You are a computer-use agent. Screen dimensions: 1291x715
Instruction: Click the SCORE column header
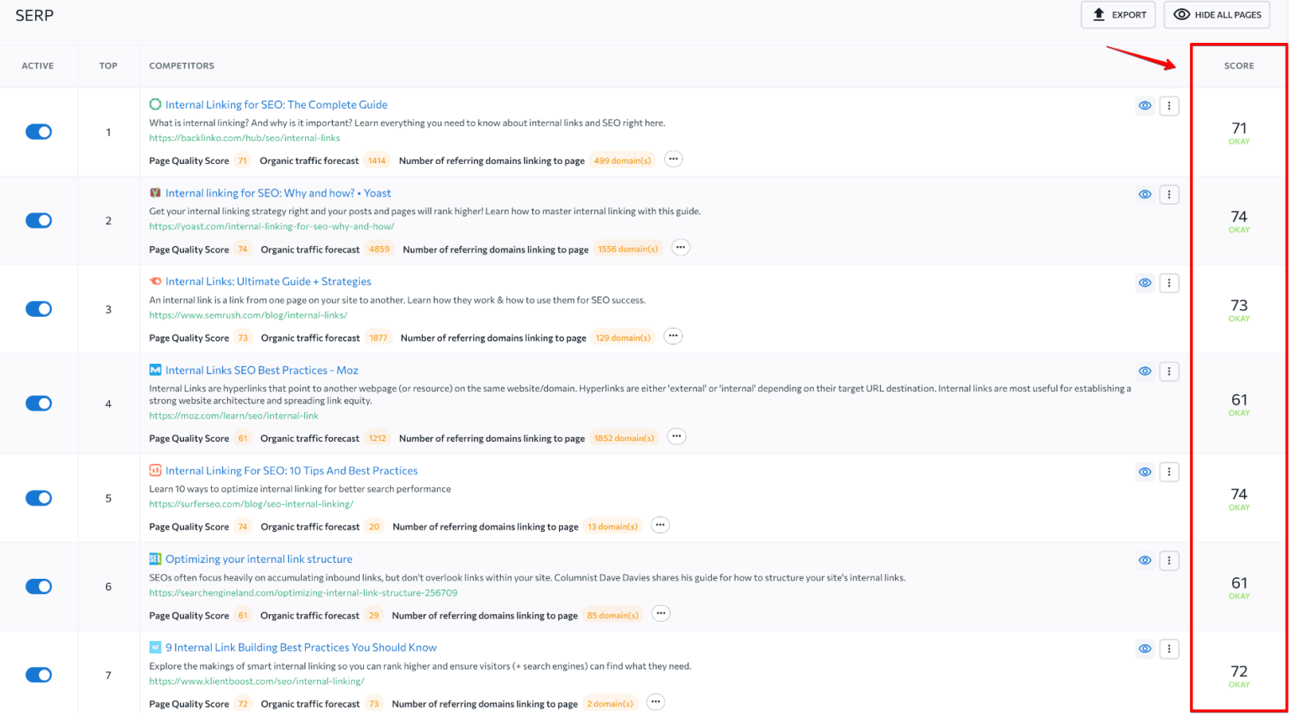coord(1238,66)
